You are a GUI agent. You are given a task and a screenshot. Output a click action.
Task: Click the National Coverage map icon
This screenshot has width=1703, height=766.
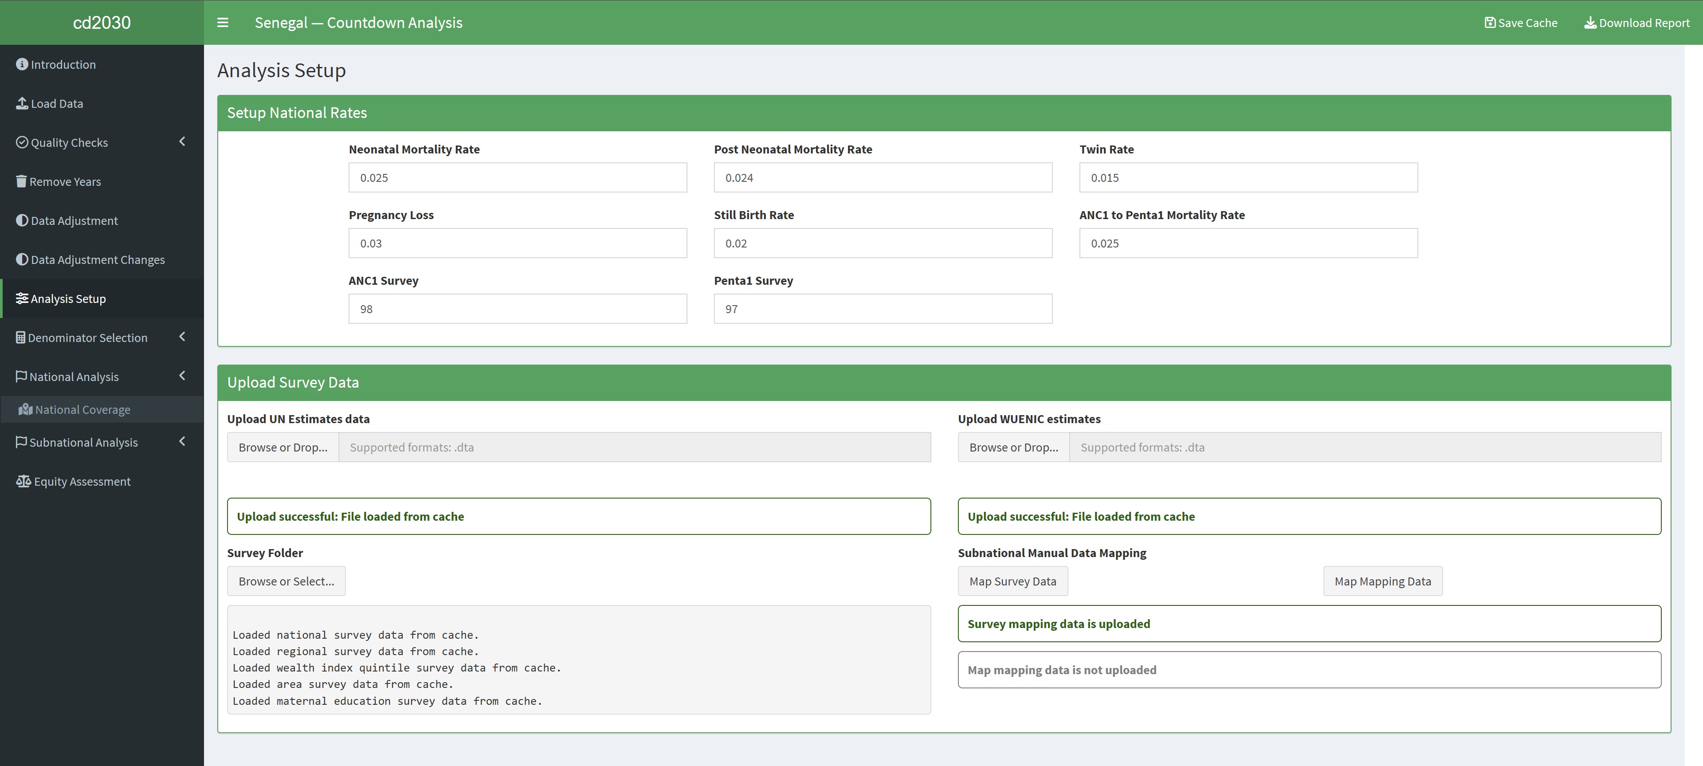(26, 410)
